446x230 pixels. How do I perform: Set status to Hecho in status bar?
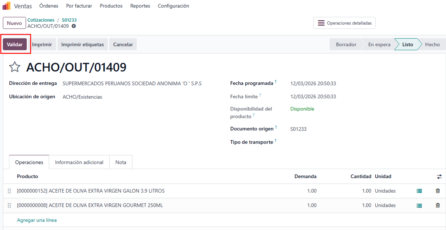432,45
